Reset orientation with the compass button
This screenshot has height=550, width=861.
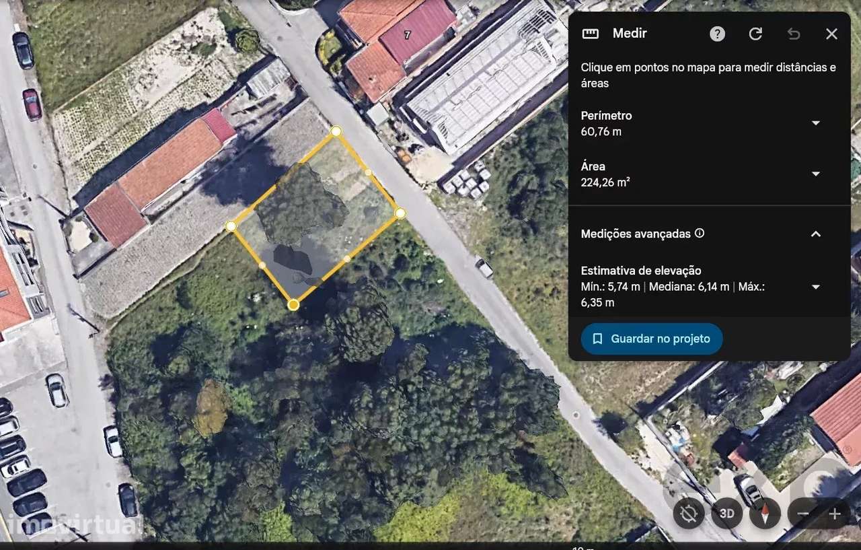(765, 514)
